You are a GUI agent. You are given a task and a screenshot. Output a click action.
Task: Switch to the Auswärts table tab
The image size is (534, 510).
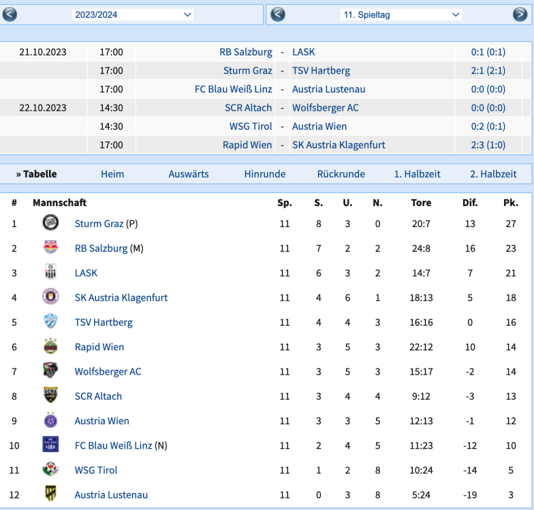click(189, 174)
